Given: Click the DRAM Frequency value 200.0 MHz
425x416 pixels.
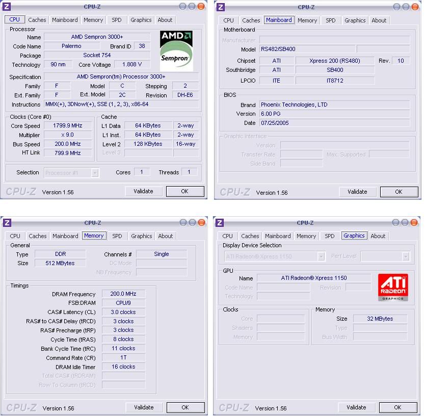Looking at the screenshot, I should pyautogui.click(x=123, y=294).
